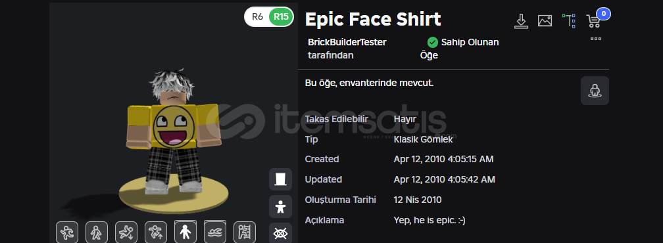Open the shopping cart
This screenshot has height=243, width=663.
[593, 20]
